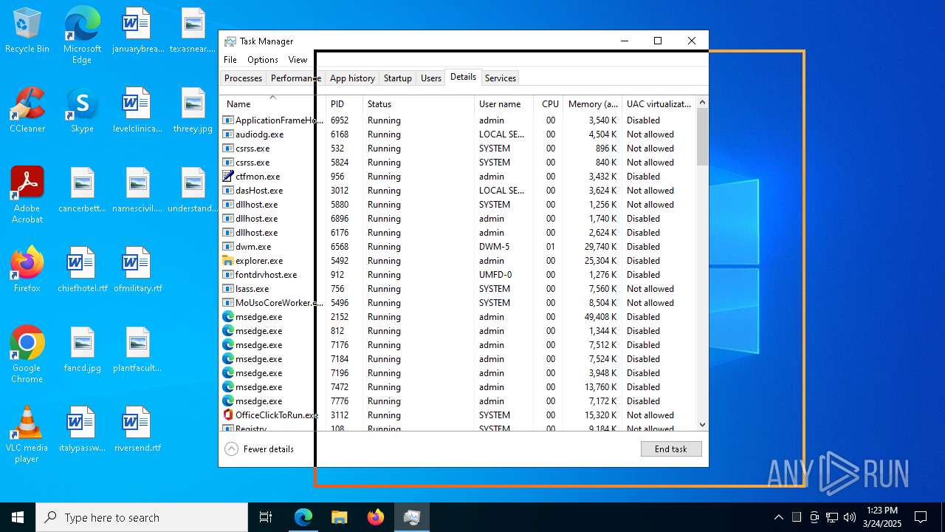The image size is (945, 532).
Task: Open File Explorer from the taskbar
Action: coord(339,517)
